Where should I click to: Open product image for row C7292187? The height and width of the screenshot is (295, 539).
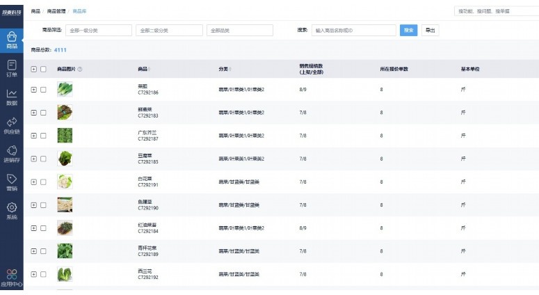tap(65, 136)
